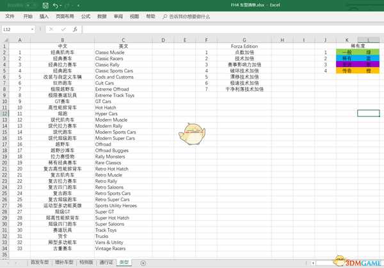
Task: Select the cell containing Sports Utility Heroes
Action: [x=123, y=205]
